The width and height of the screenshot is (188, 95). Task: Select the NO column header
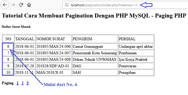click(8, 39)
